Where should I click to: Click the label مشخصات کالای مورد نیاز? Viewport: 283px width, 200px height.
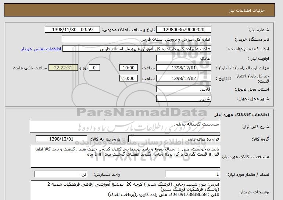point(245,157)
